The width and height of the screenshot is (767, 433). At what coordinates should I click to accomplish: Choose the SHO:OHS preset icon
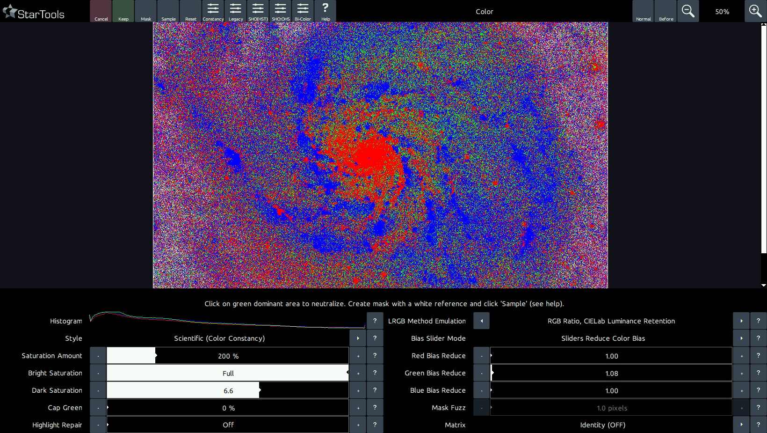(x=280, y=11)
